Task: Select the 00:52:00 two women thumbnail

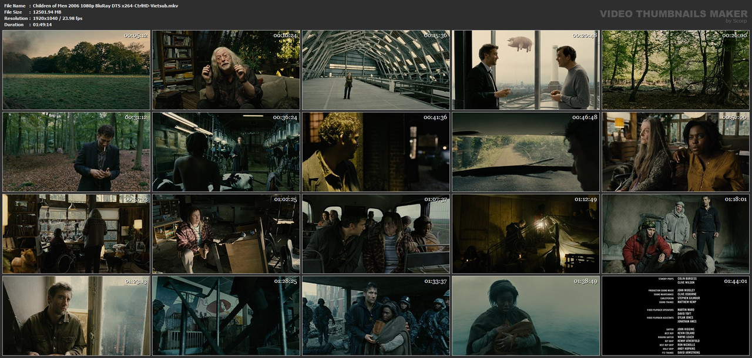Action: pos(676,152)
